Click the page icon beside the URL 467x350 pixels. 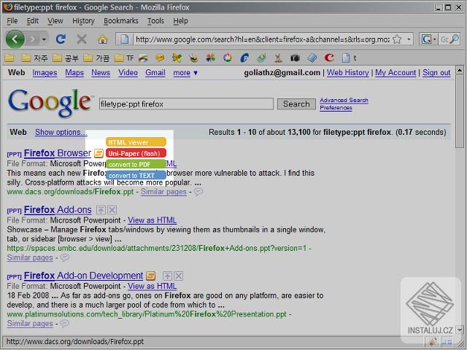[124, 39]
